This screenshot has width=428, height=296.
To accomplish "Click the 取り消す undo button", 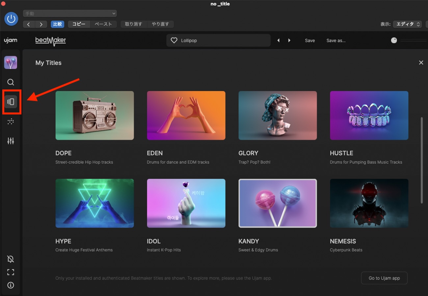I will pos(133,24).
